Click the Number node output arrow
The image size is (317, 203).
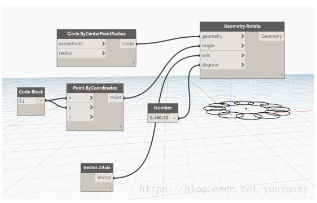click(x=174, y=118)
